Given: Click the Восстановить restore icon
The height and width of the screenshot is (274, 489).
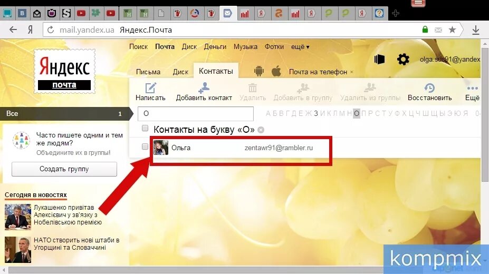Looking at the screenshot, I should click(x=429, y=88).
